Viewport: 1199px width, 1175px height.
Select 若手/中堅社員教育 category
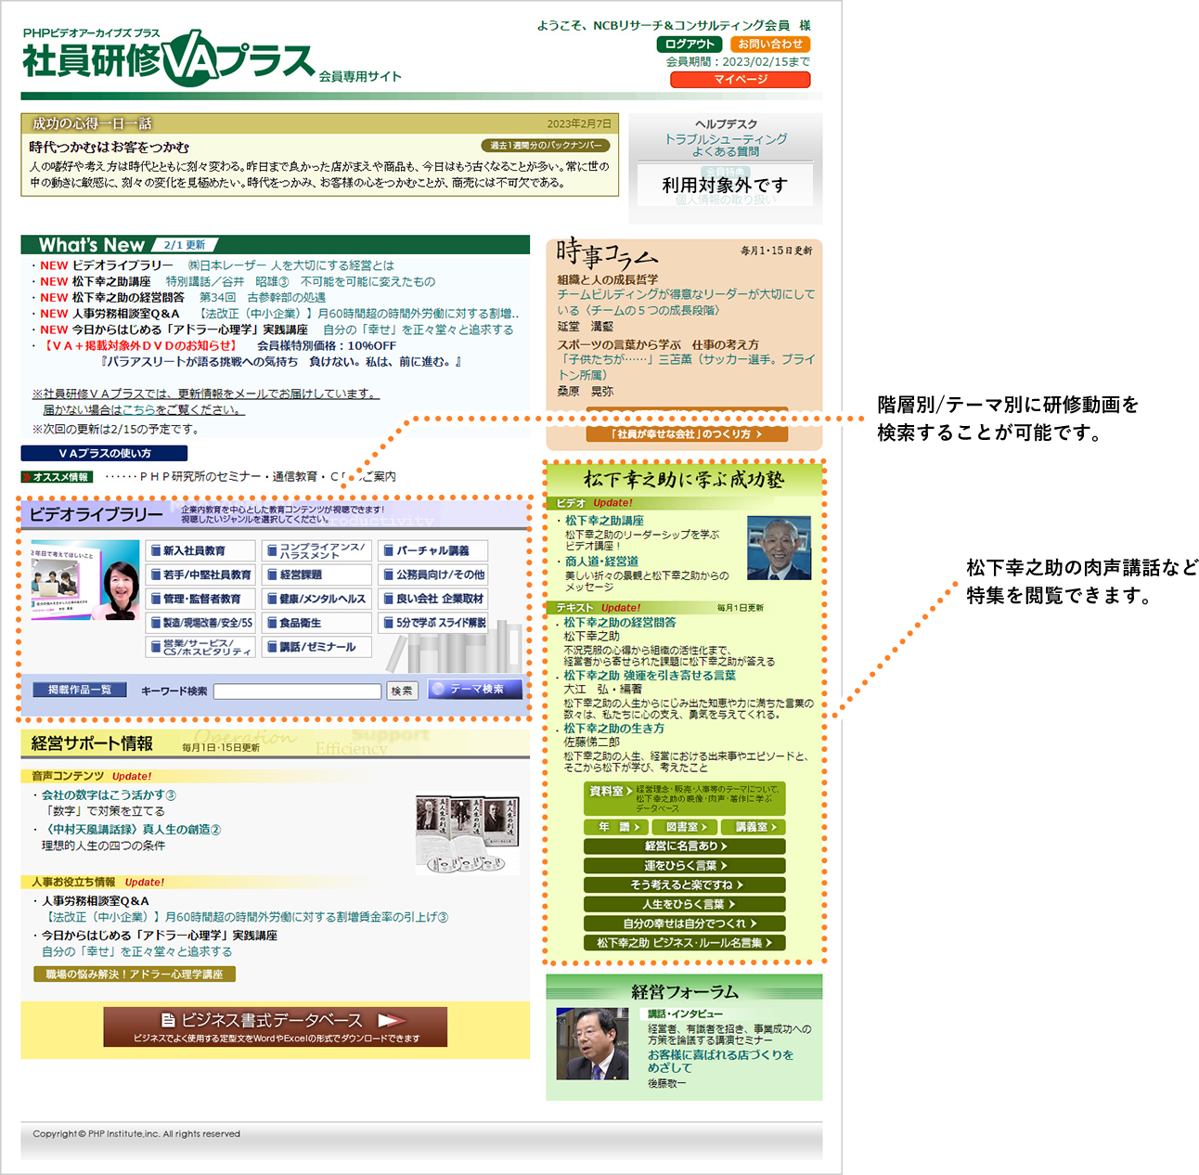pyautogui.click(x=199, y=575)
